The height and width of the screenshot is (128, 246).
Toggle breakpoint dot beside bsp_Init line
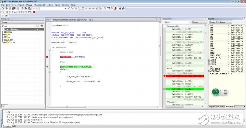(47, 57)
